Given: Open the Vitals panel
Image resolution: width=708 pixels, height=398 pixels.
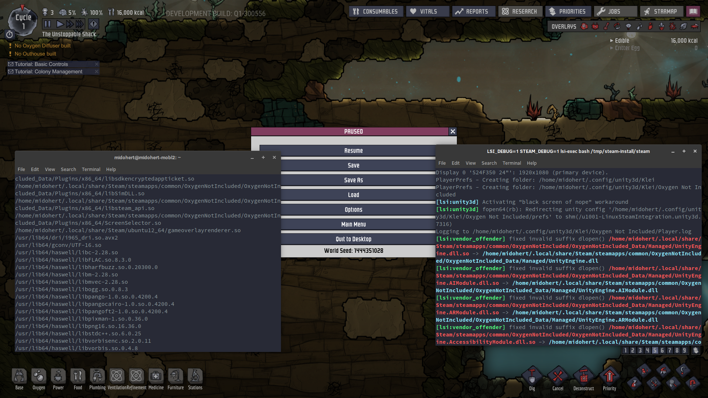Looking at the screenshot, I should (428, 11).
